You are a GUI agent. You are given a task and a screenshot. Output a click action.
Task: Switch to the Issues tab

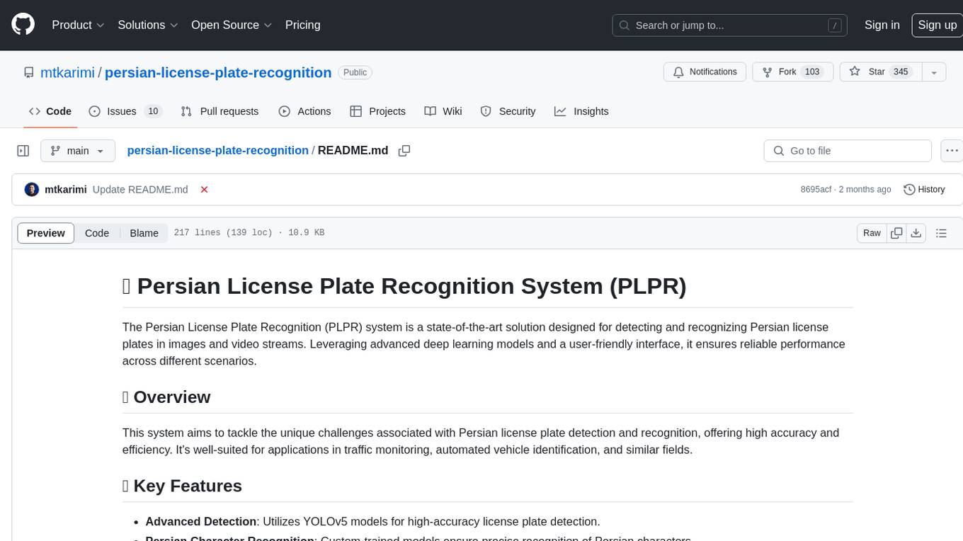pyautogui.click(x=125, y=111)
